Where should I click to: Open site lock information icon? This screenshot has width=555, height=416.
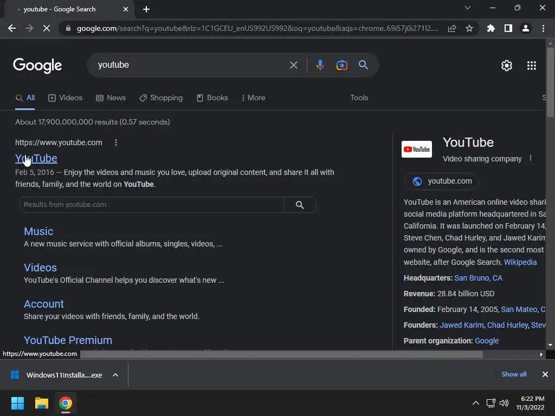[x=68, y=28]
